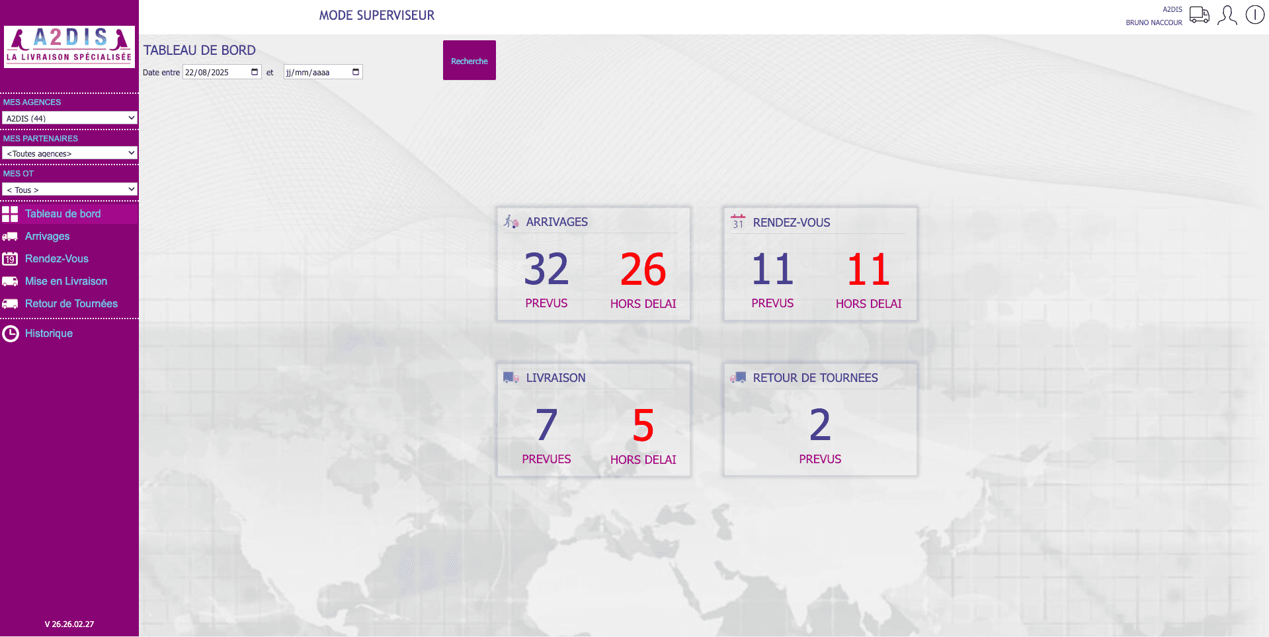Screen dimensions: 1269x637
Task: Expand the Mes Agences dropdown
Action: [69, 118]
